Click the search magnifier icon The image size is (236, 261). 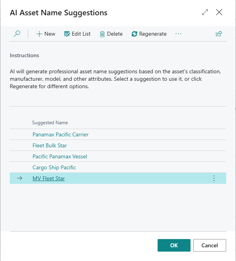(x=17, y=34)
